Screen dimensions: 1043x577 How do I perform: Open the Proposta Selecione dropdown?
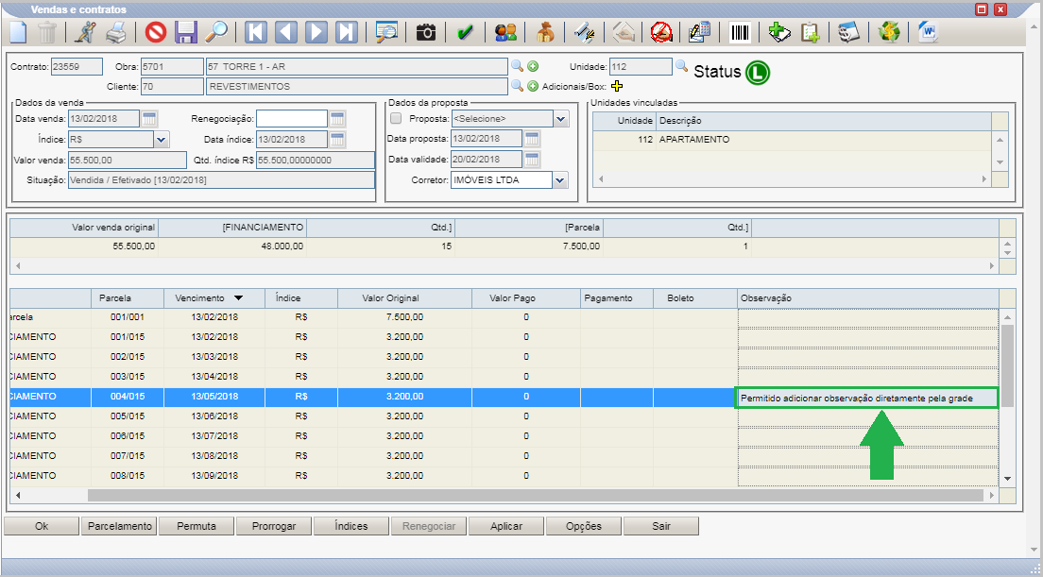561,119
